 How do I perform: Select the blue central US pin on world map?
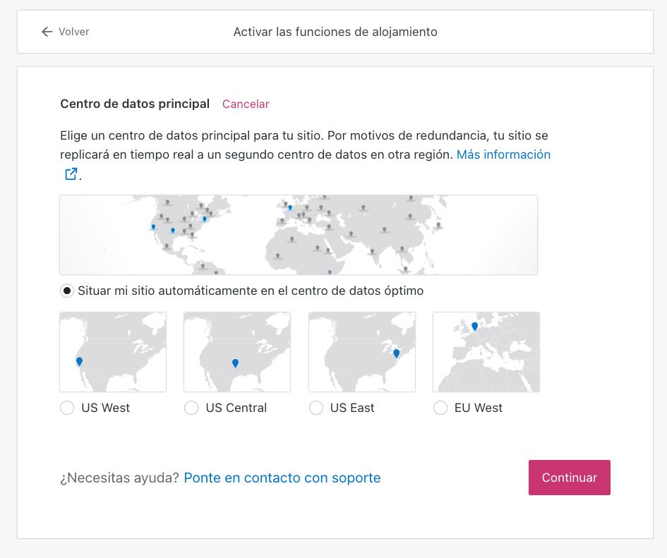pos(173,230)
